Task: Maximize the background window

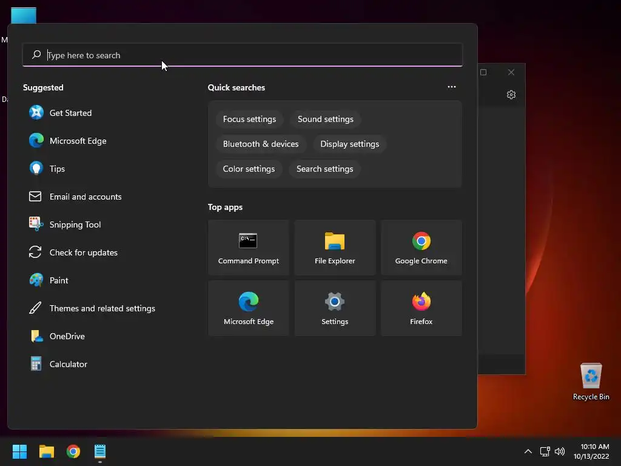Action: [483, 72]
